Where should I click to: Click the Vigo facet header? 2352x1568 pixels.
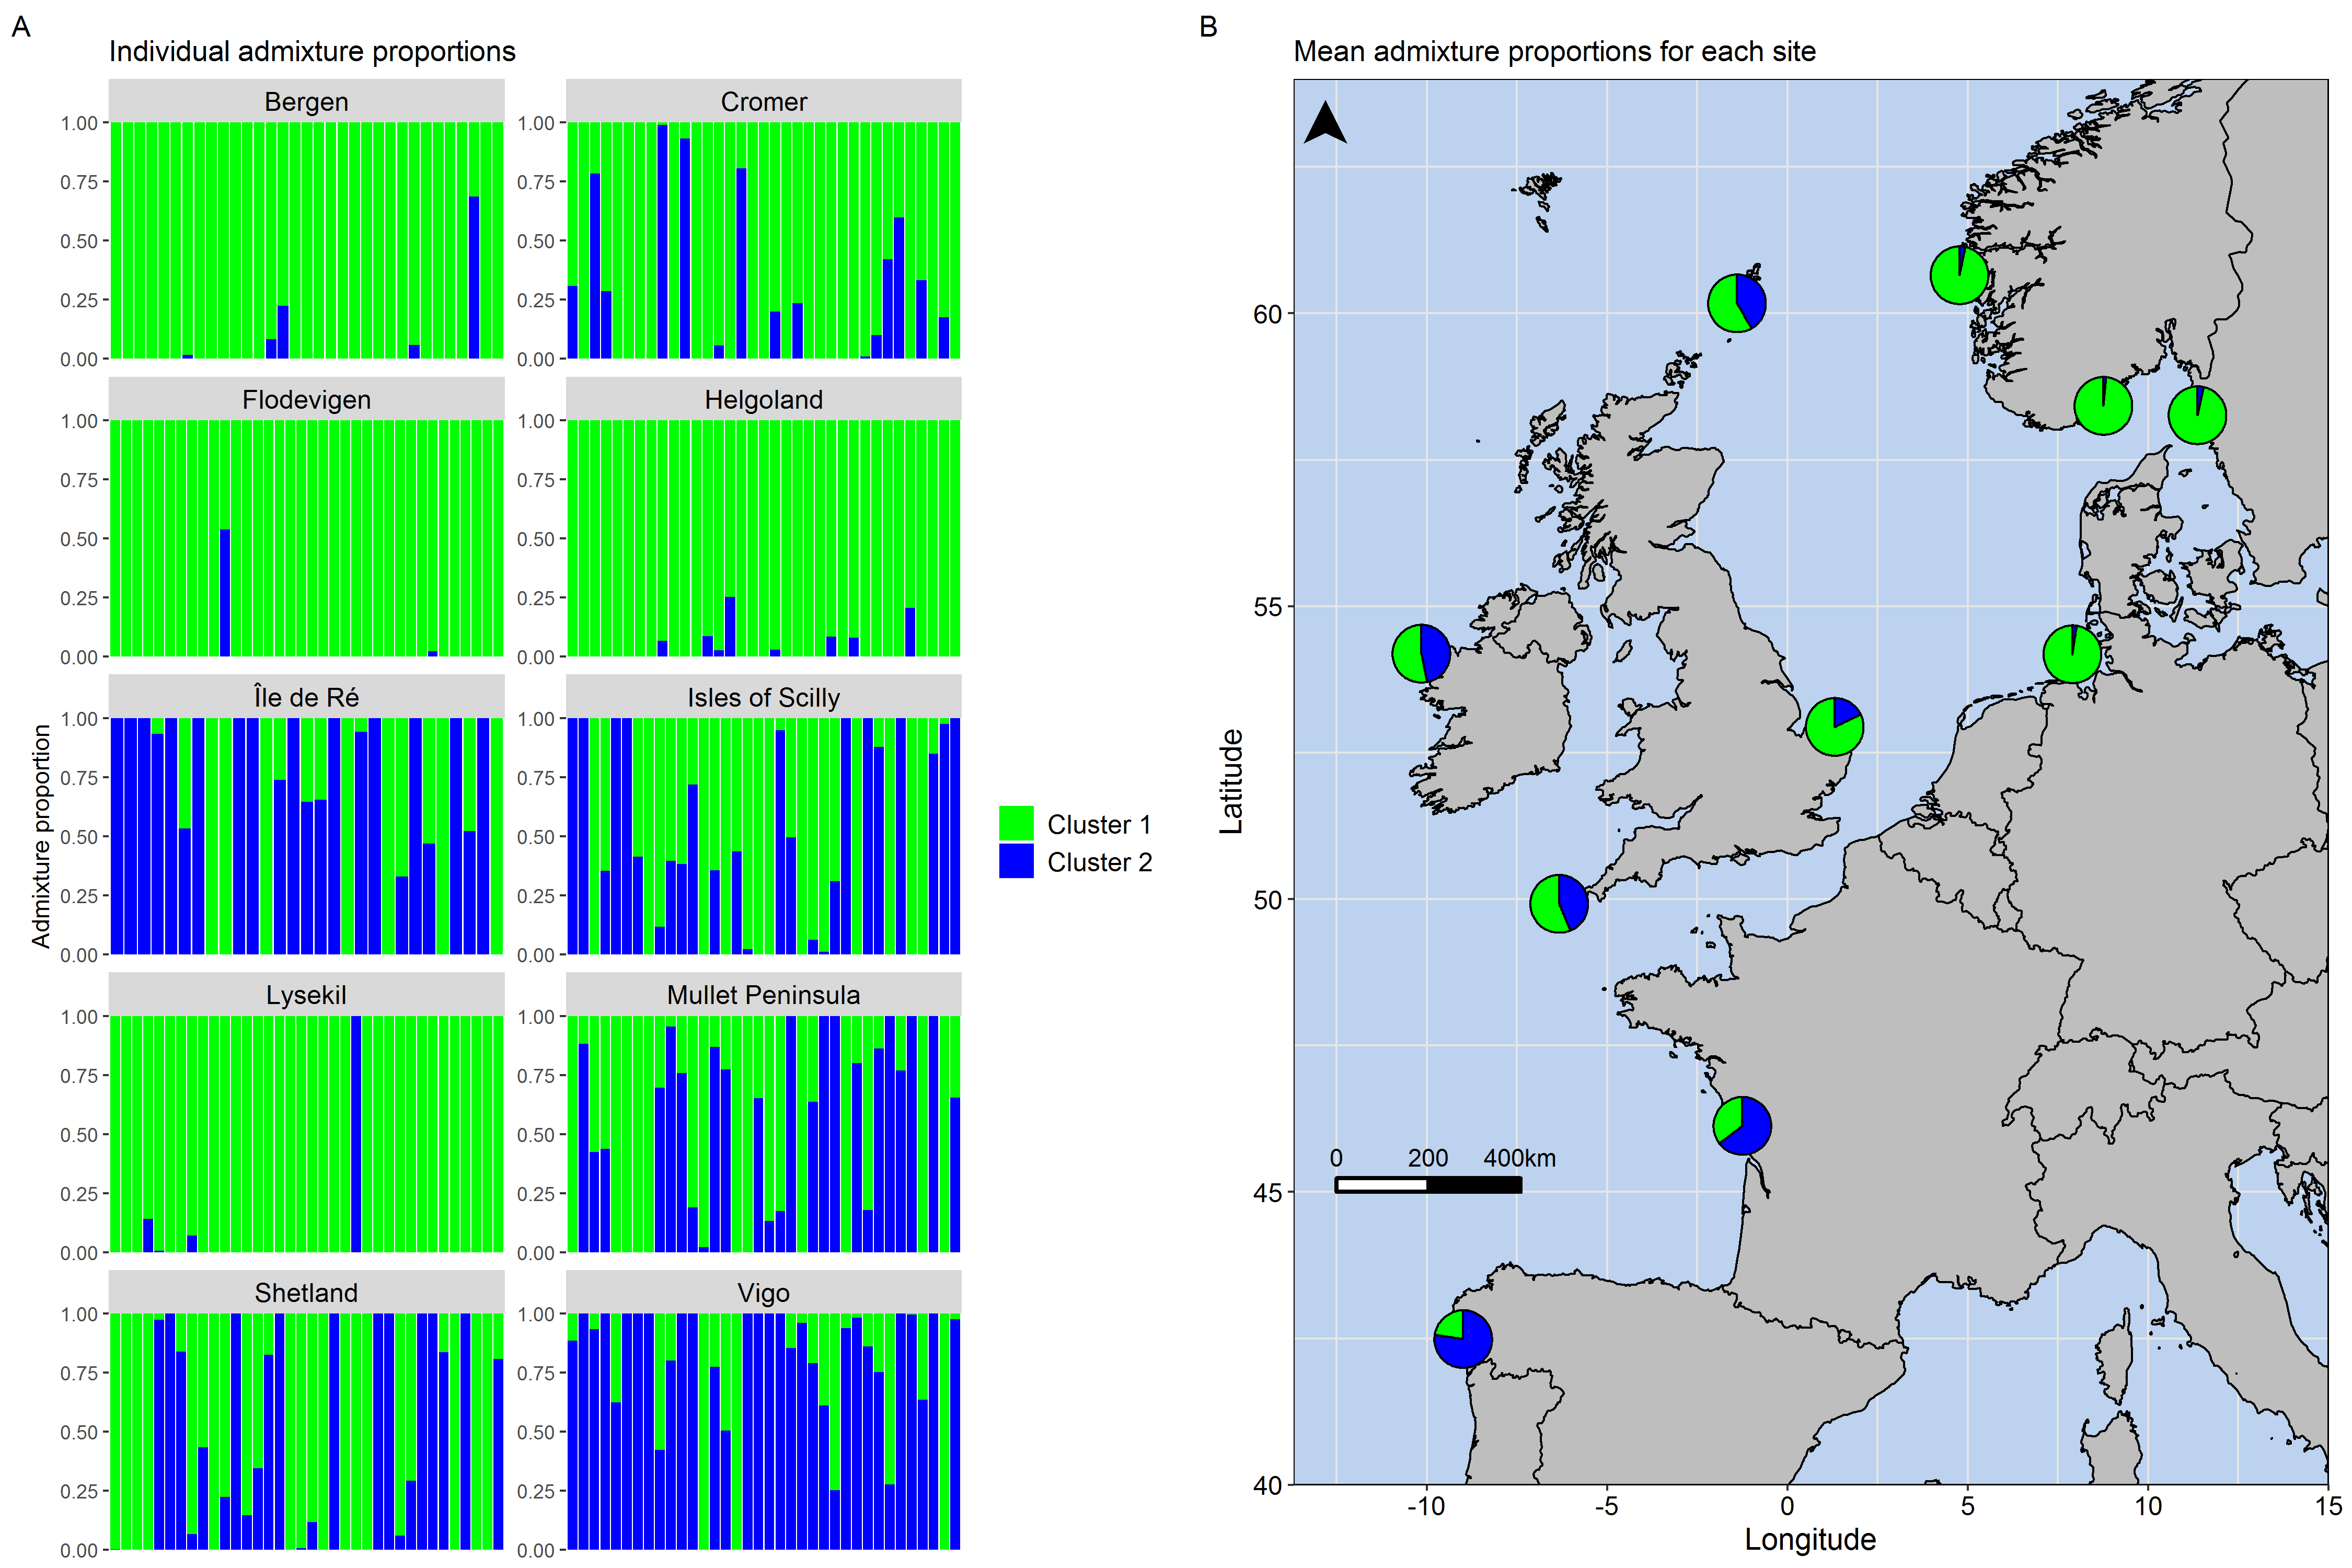coord(763,1293)
